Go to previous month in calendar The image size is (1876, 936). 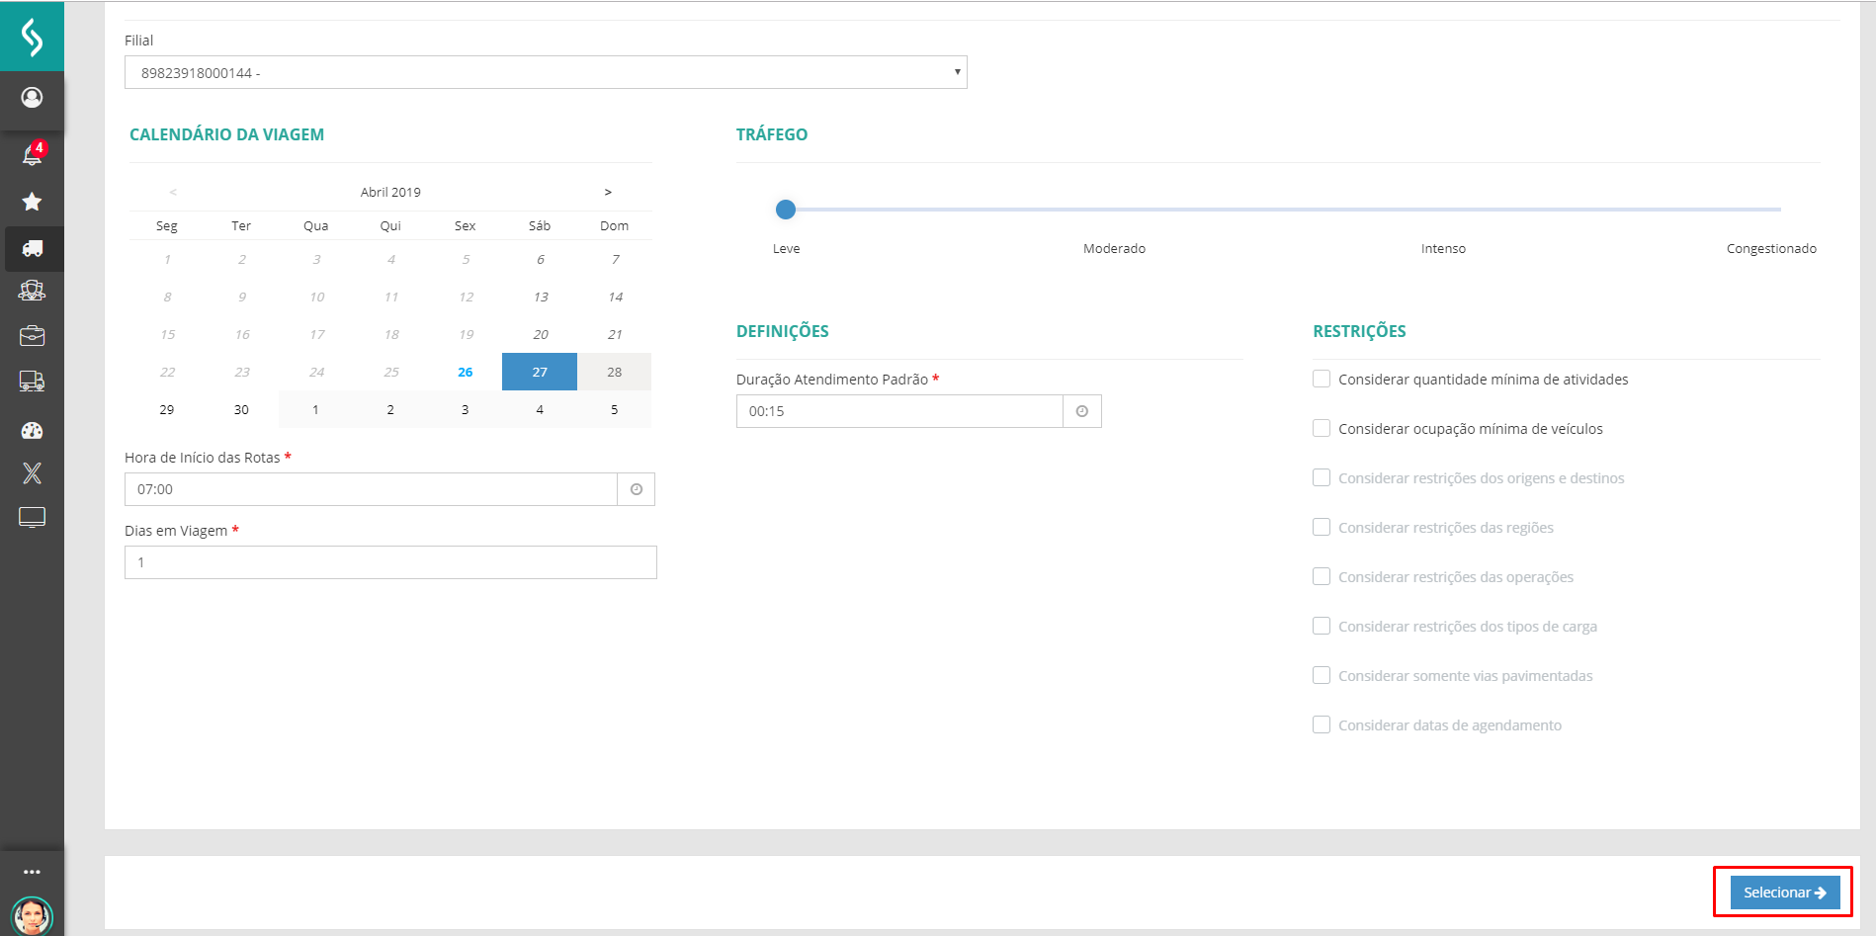click(x=173, y=192)
